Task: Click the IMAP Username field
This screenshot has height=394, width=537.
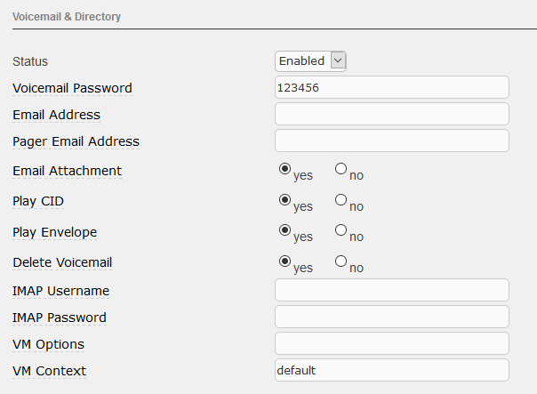Action: pyautogui.click(x=392, y=290)
